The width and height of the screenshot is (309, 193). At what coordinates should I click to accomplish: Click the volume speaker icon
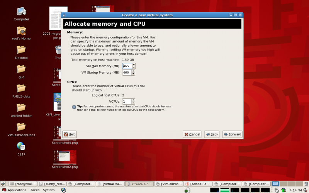[306, 190]
